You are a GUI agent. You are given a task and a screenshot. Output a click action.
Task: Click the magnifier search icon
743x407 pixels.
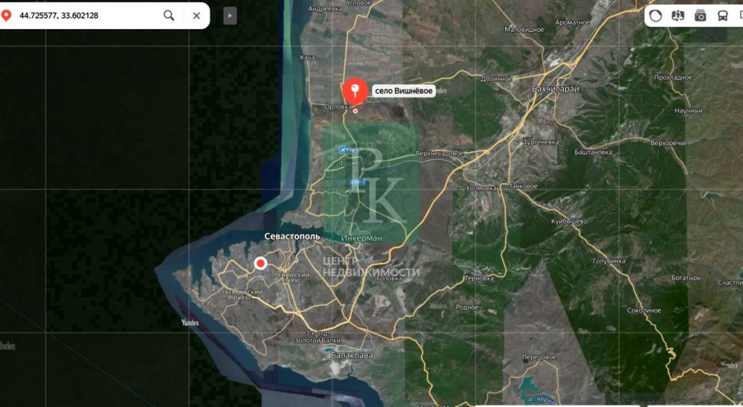pos(169,15)
